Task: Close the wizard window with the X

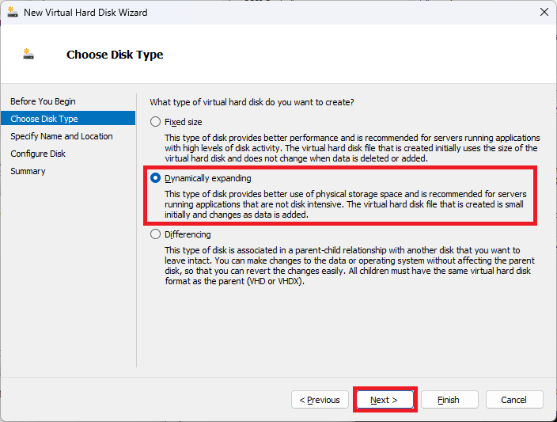Action: click(x=544, y=12)
